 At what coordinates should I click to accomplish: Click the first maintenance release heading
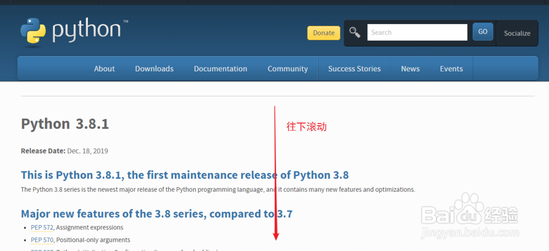coord(184,175)
